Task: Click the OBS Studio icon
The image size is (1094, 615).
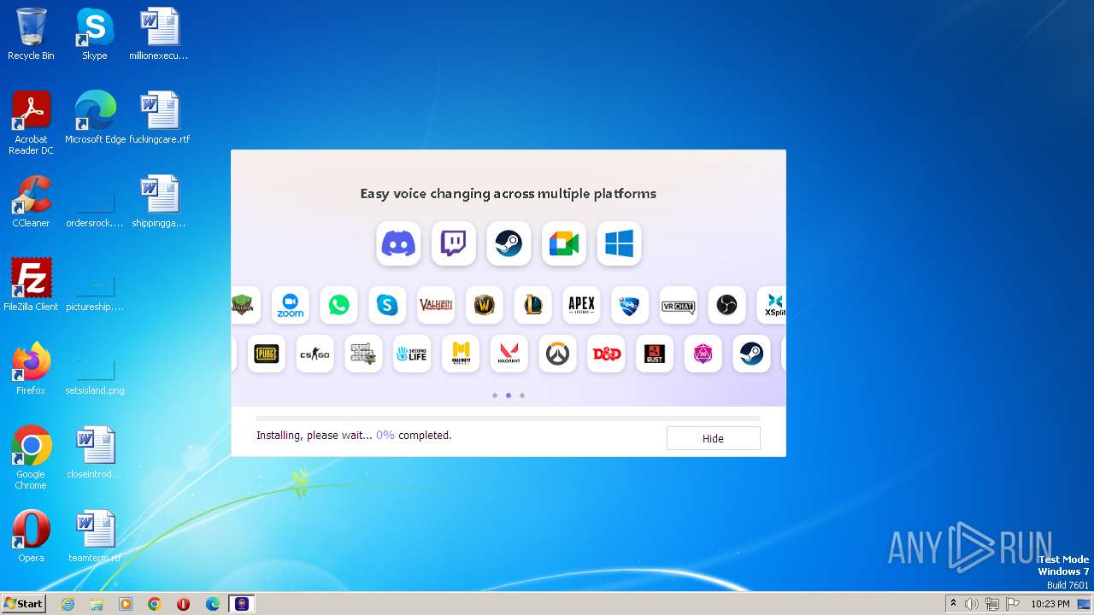Action: click(726, 305)
